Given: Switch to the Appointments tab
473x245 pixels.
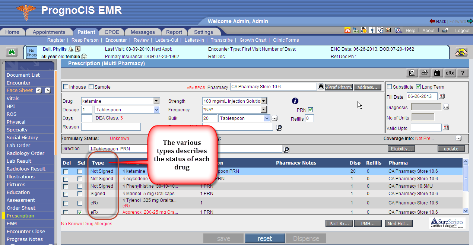Looking at the screenshot, I should (x=49, y=32).
